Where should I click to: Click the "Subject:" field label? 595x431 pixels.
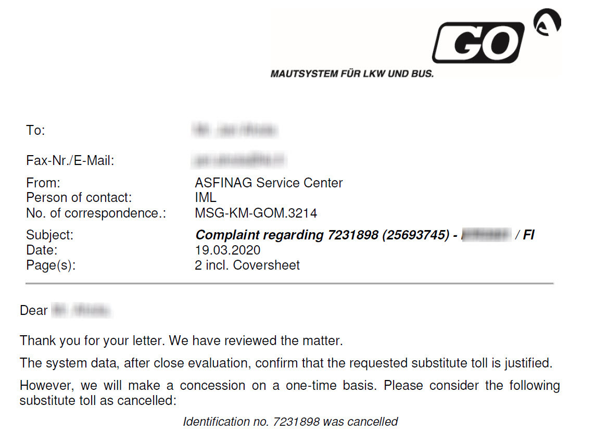pos(50,235)
